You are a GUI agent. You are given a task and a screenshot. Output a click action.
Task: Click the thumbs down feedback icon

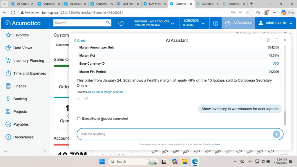(86, 99)
